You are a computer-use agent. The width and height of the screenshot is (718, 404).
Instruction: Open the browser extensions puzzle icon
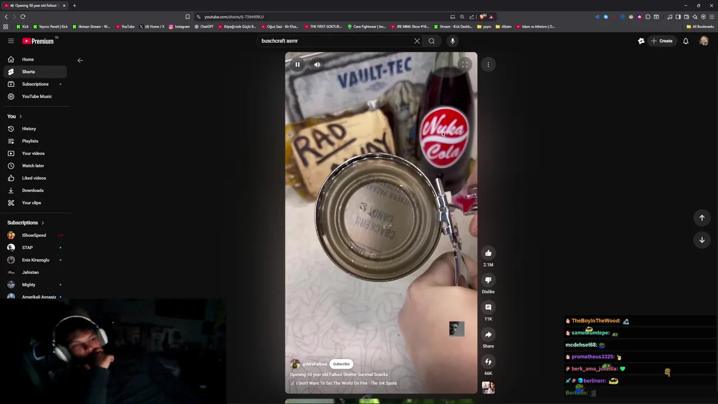click(648, 17)
